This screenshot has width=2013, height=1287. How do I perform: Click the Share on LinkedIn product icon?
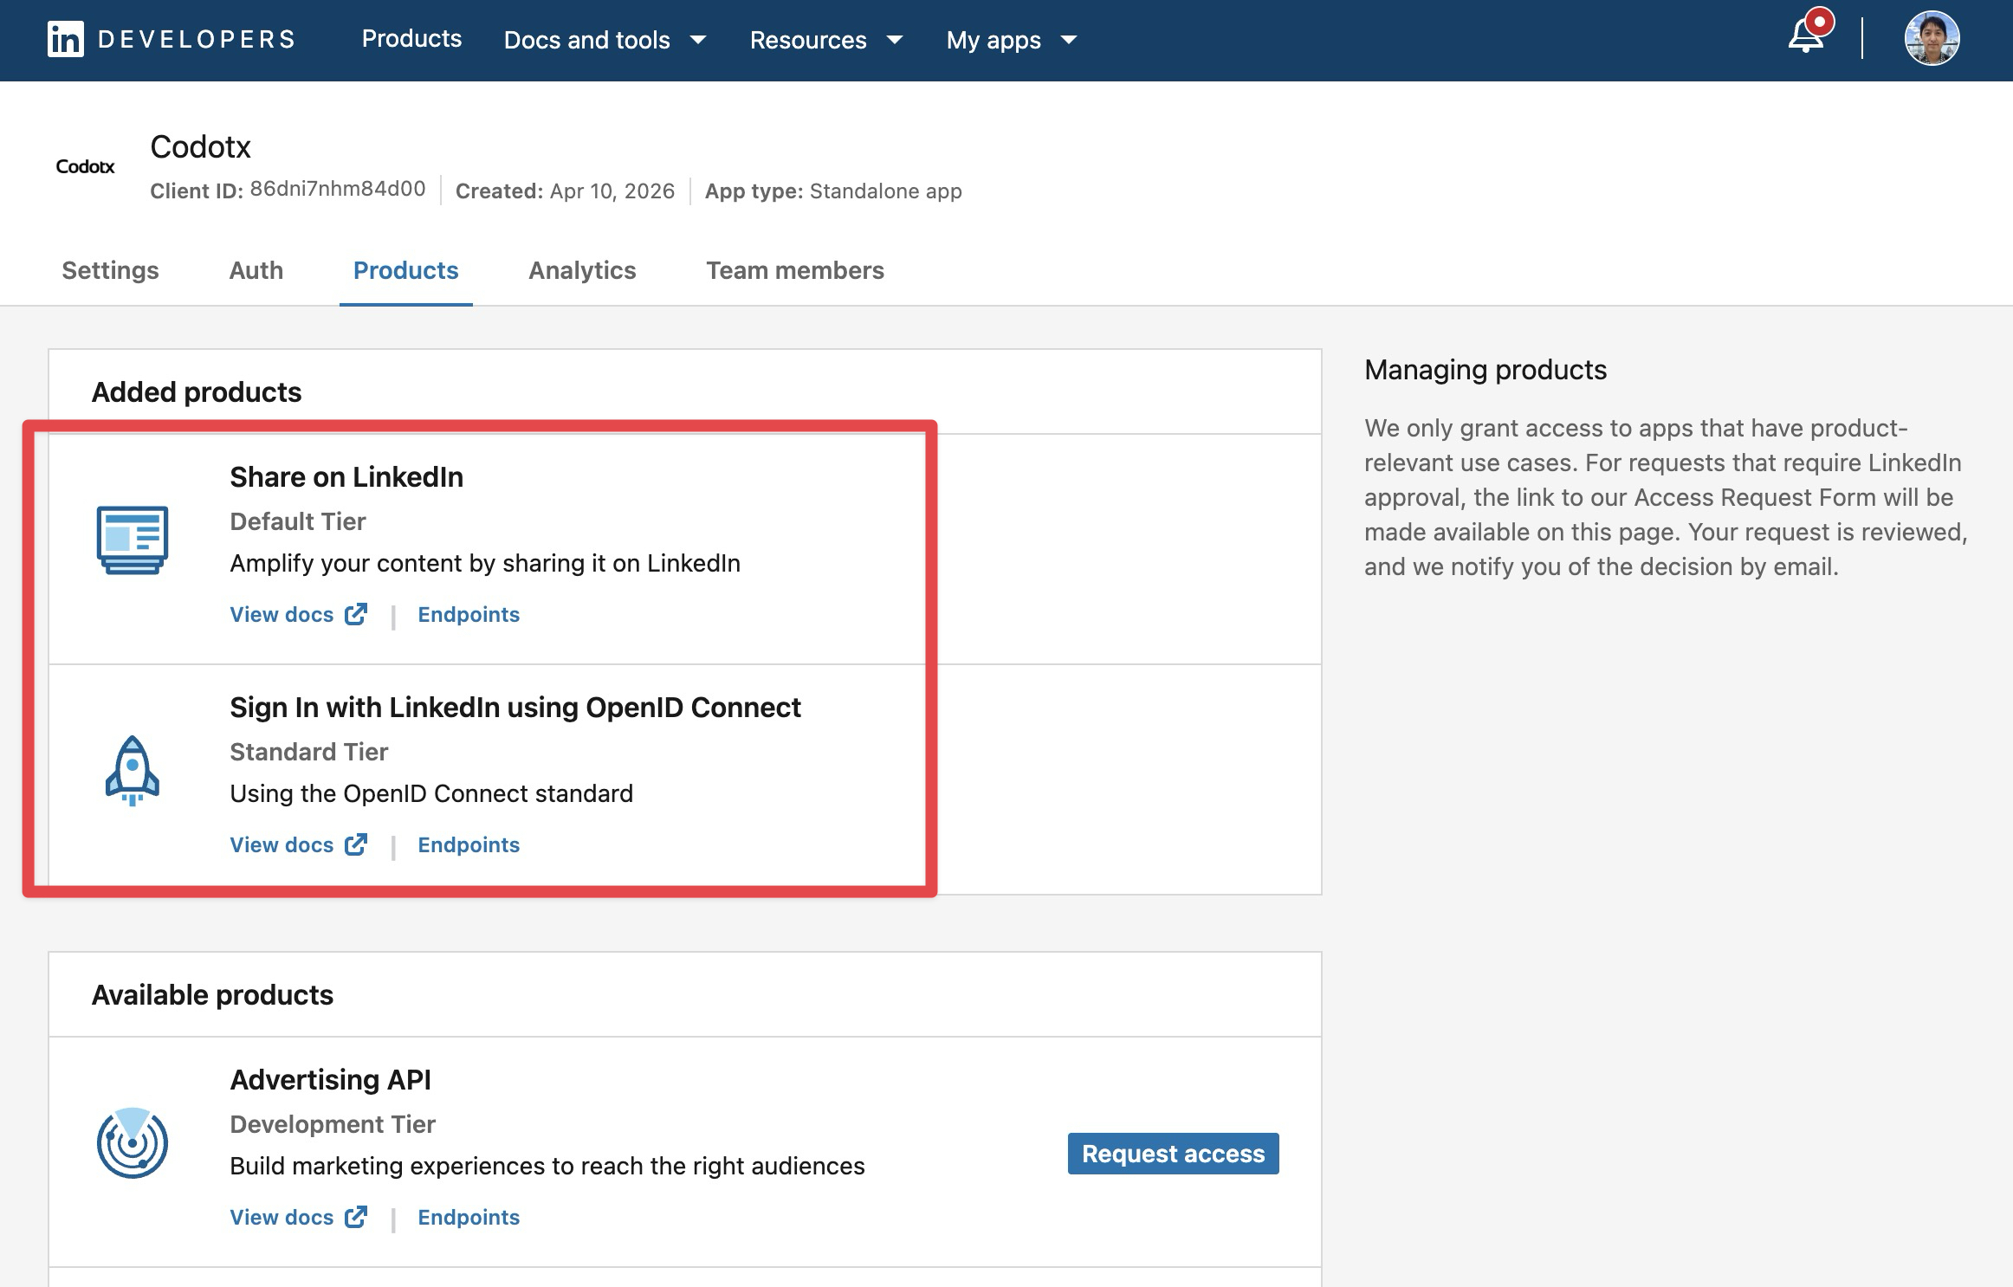pos(133,539)
